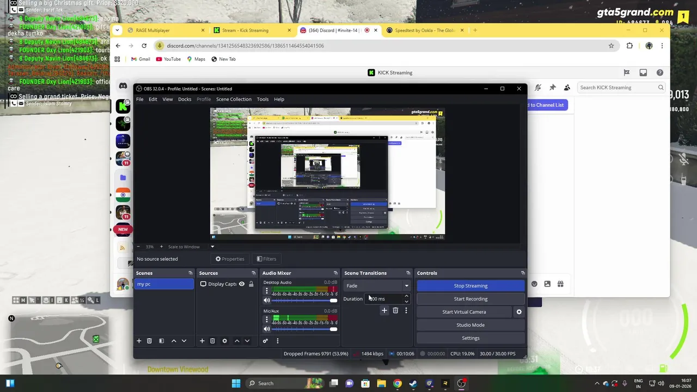Enable Studio Mode

470,325
